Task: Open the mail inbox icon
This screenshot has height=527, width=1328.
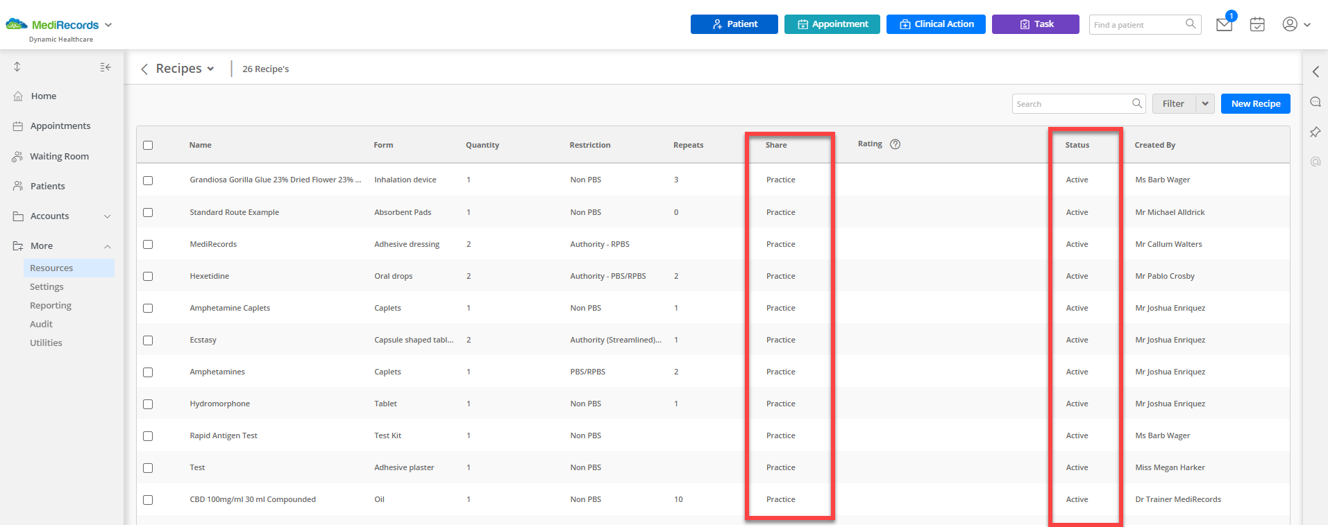Action: (x=1224, y=25)
